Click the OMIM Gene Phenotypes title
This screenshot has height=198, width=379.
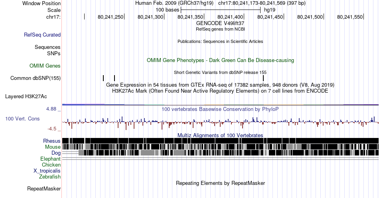220,60
